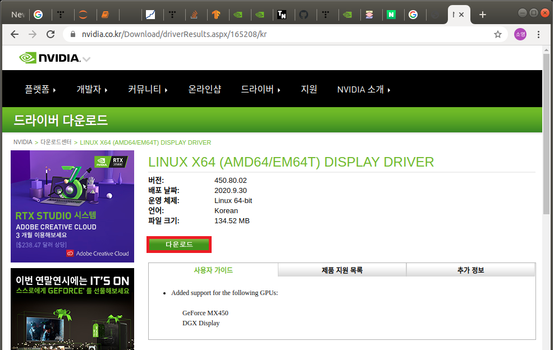Close the active NVIDIA driver tab

(x=461, y=15)
